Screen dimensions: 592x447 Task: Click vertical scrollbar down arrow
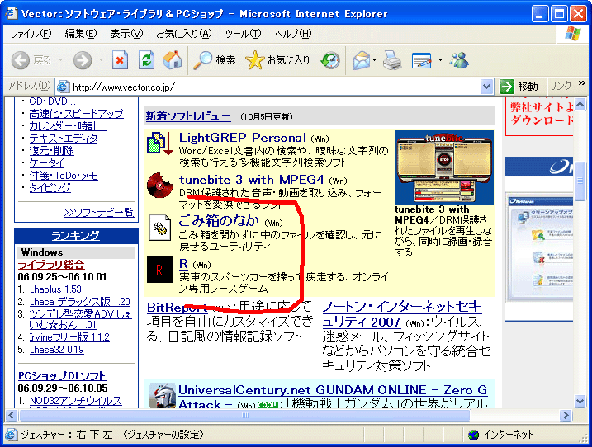tap(580, 401)
